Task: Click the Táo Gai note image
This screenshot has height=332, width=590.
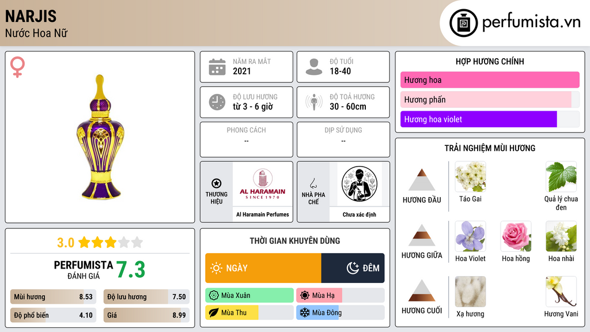Action: click(470, 176)
